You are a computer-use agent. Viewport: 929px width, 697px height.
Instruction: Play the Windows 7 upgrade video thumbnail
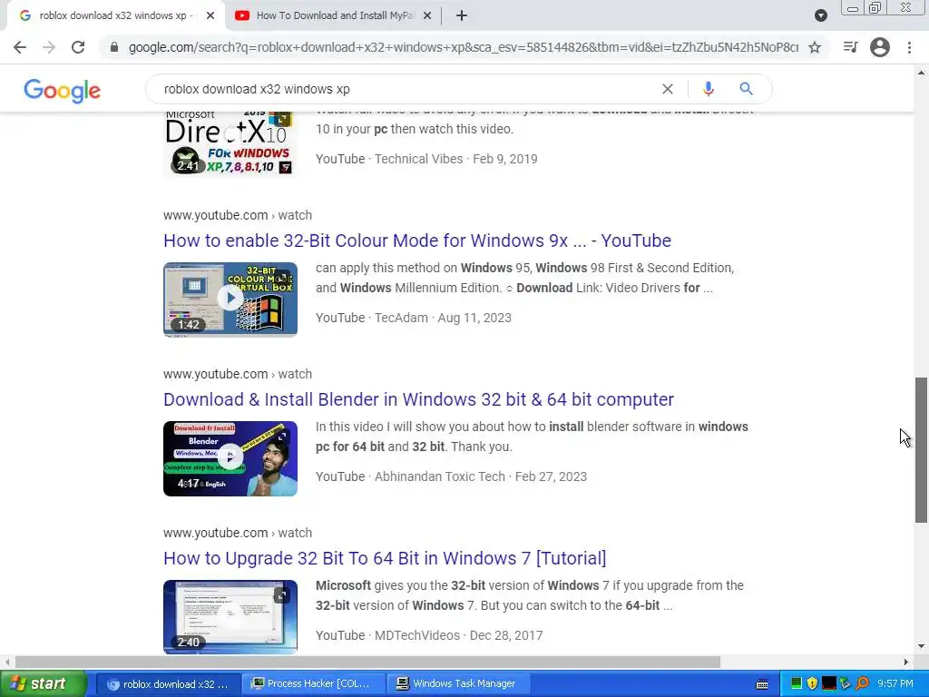point(230,617)
